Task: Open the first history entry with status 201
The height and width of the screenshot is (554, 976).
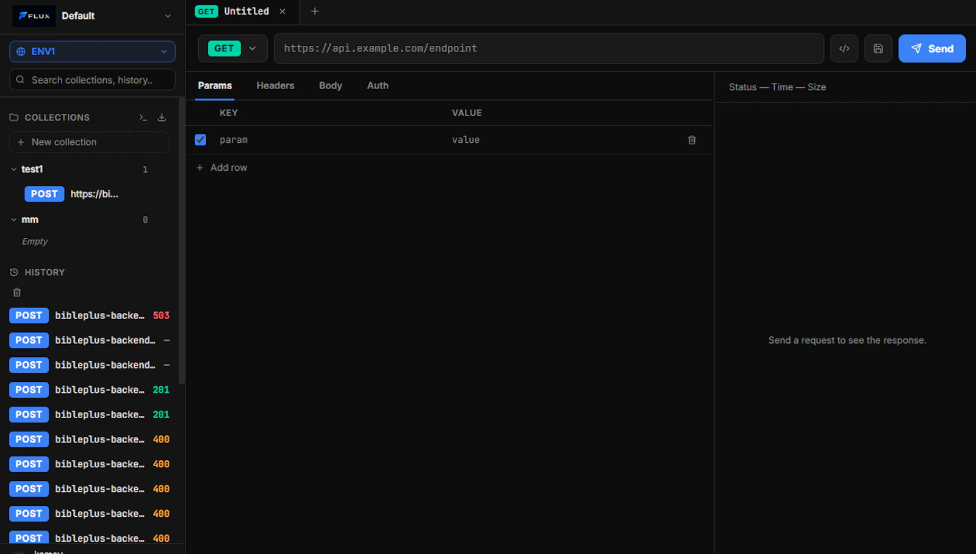Action: pos(90,390)
